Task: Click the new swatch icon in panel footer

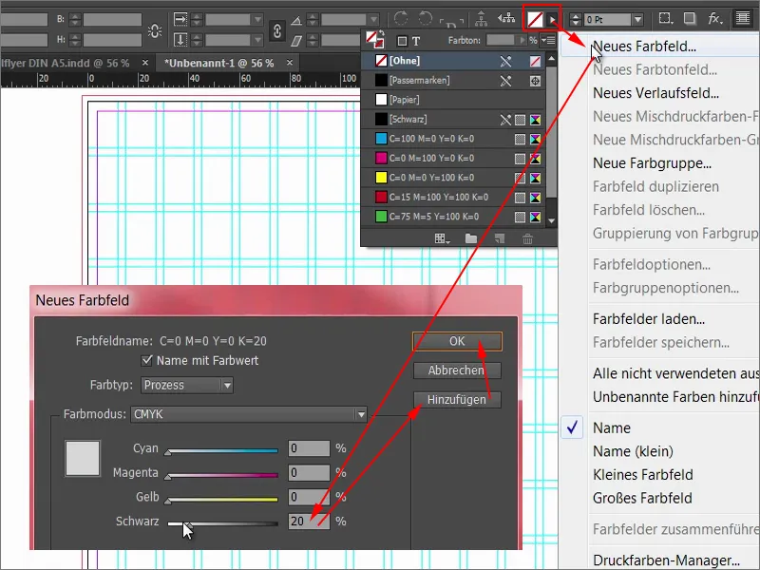Action: coord(500,238)
